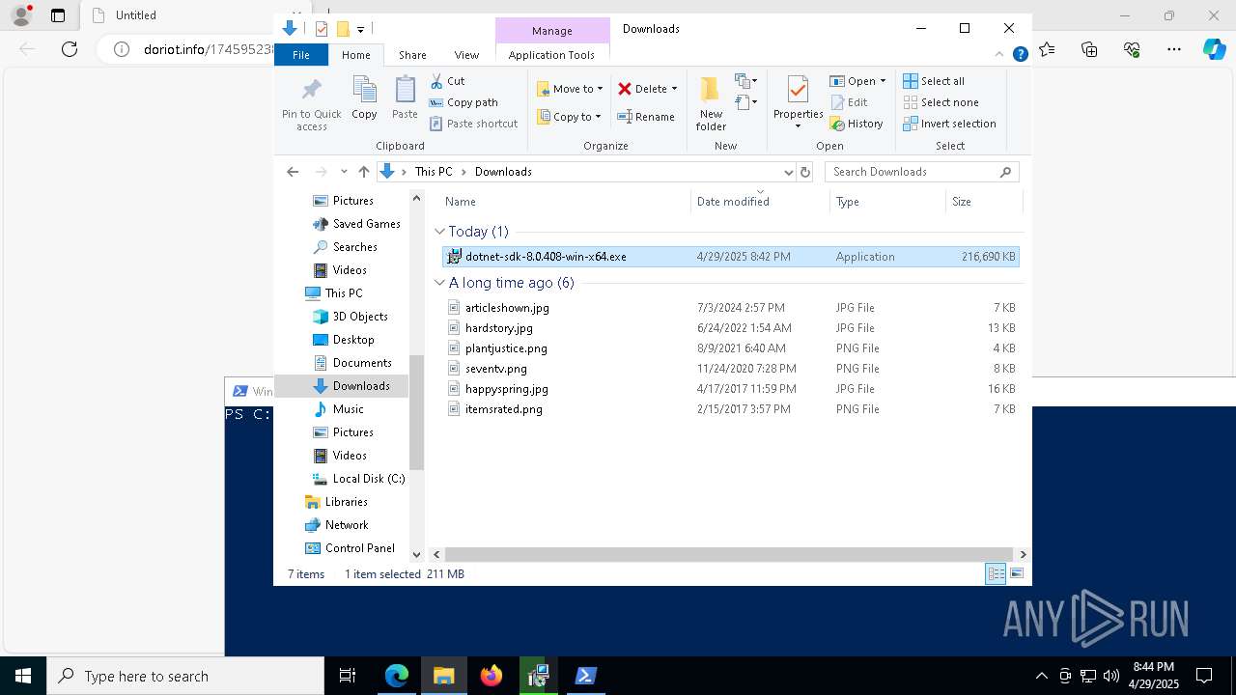1236x695 pixels.
Task: Click Type here to search box
Action: (185, 676)
